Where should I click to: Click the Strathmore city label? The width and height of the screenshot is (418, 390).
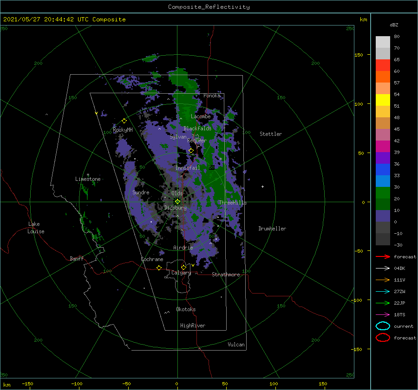[x=226, y=275]
